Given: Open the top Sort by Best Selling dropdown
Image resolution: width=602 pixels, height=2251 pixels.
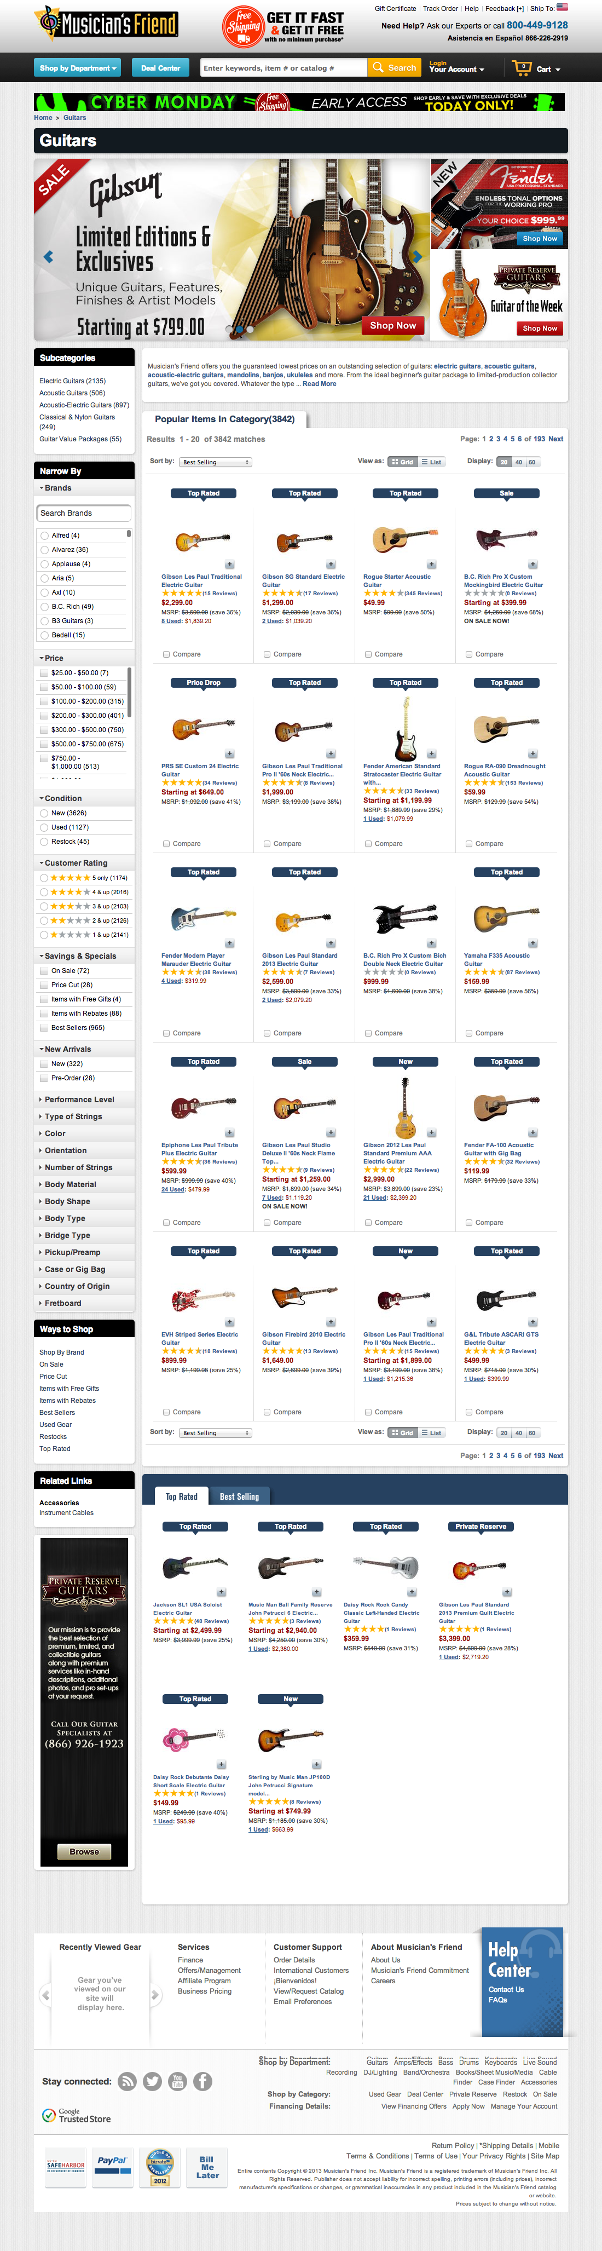Looking at the screenshot, I should pyautogui.click(x=215, y=462).
